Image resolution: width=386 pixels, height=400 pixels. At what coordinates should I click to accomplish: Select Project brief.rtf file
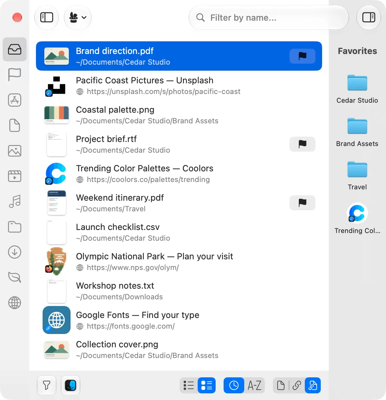(x=179, y=144)
